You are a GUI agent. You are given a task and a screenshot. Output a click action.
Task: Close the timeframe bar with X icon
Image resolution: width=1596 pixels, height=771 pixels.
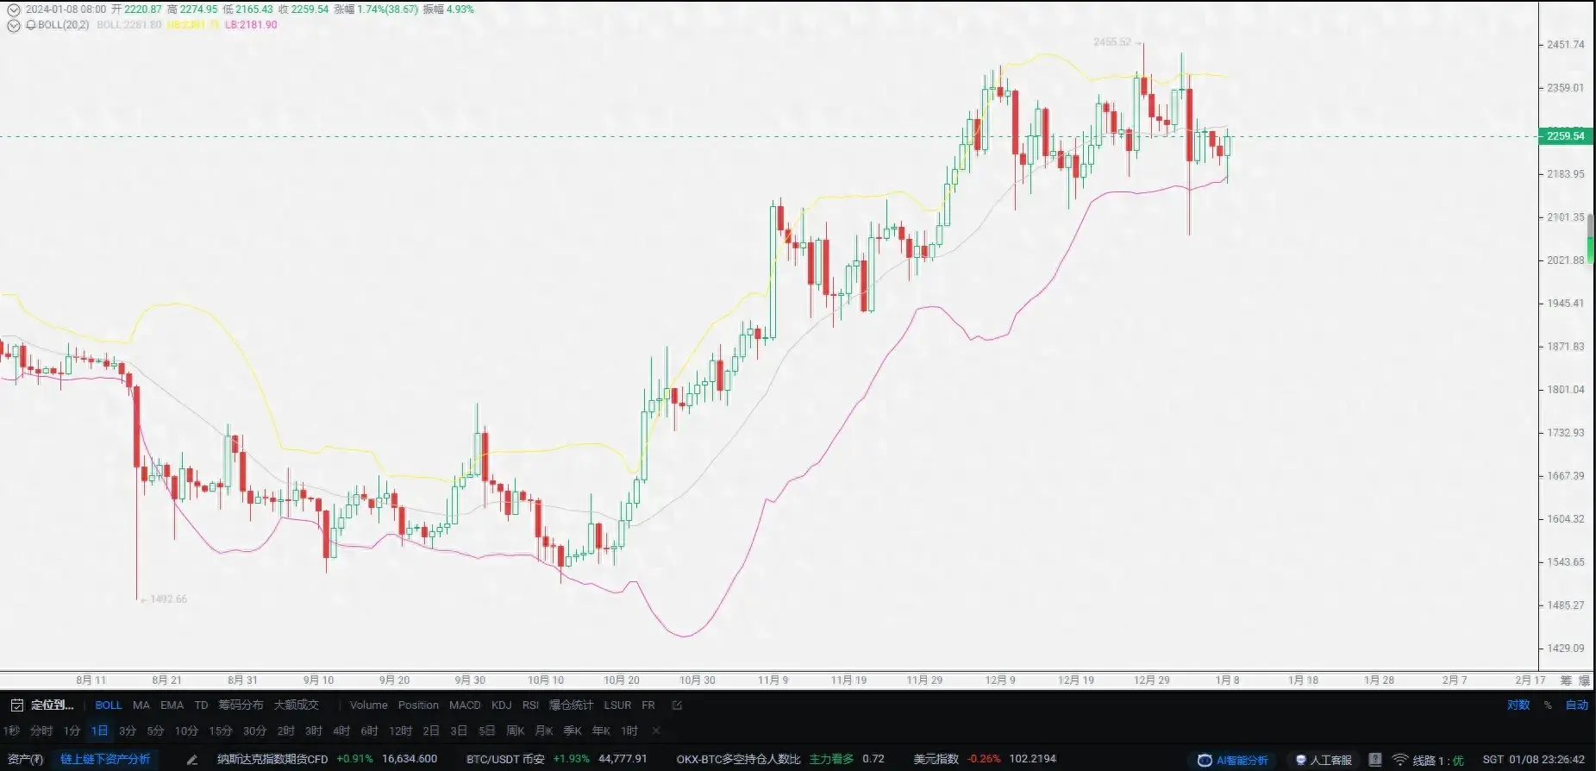[x=656, y=731]
